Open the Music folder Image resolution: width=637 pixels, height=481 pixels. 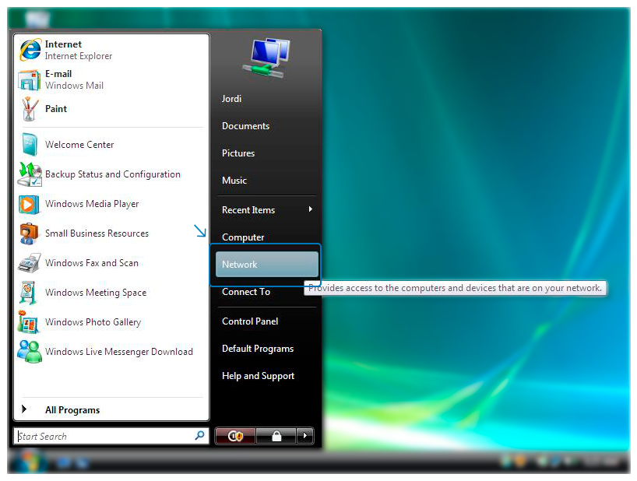pos(234,181)
